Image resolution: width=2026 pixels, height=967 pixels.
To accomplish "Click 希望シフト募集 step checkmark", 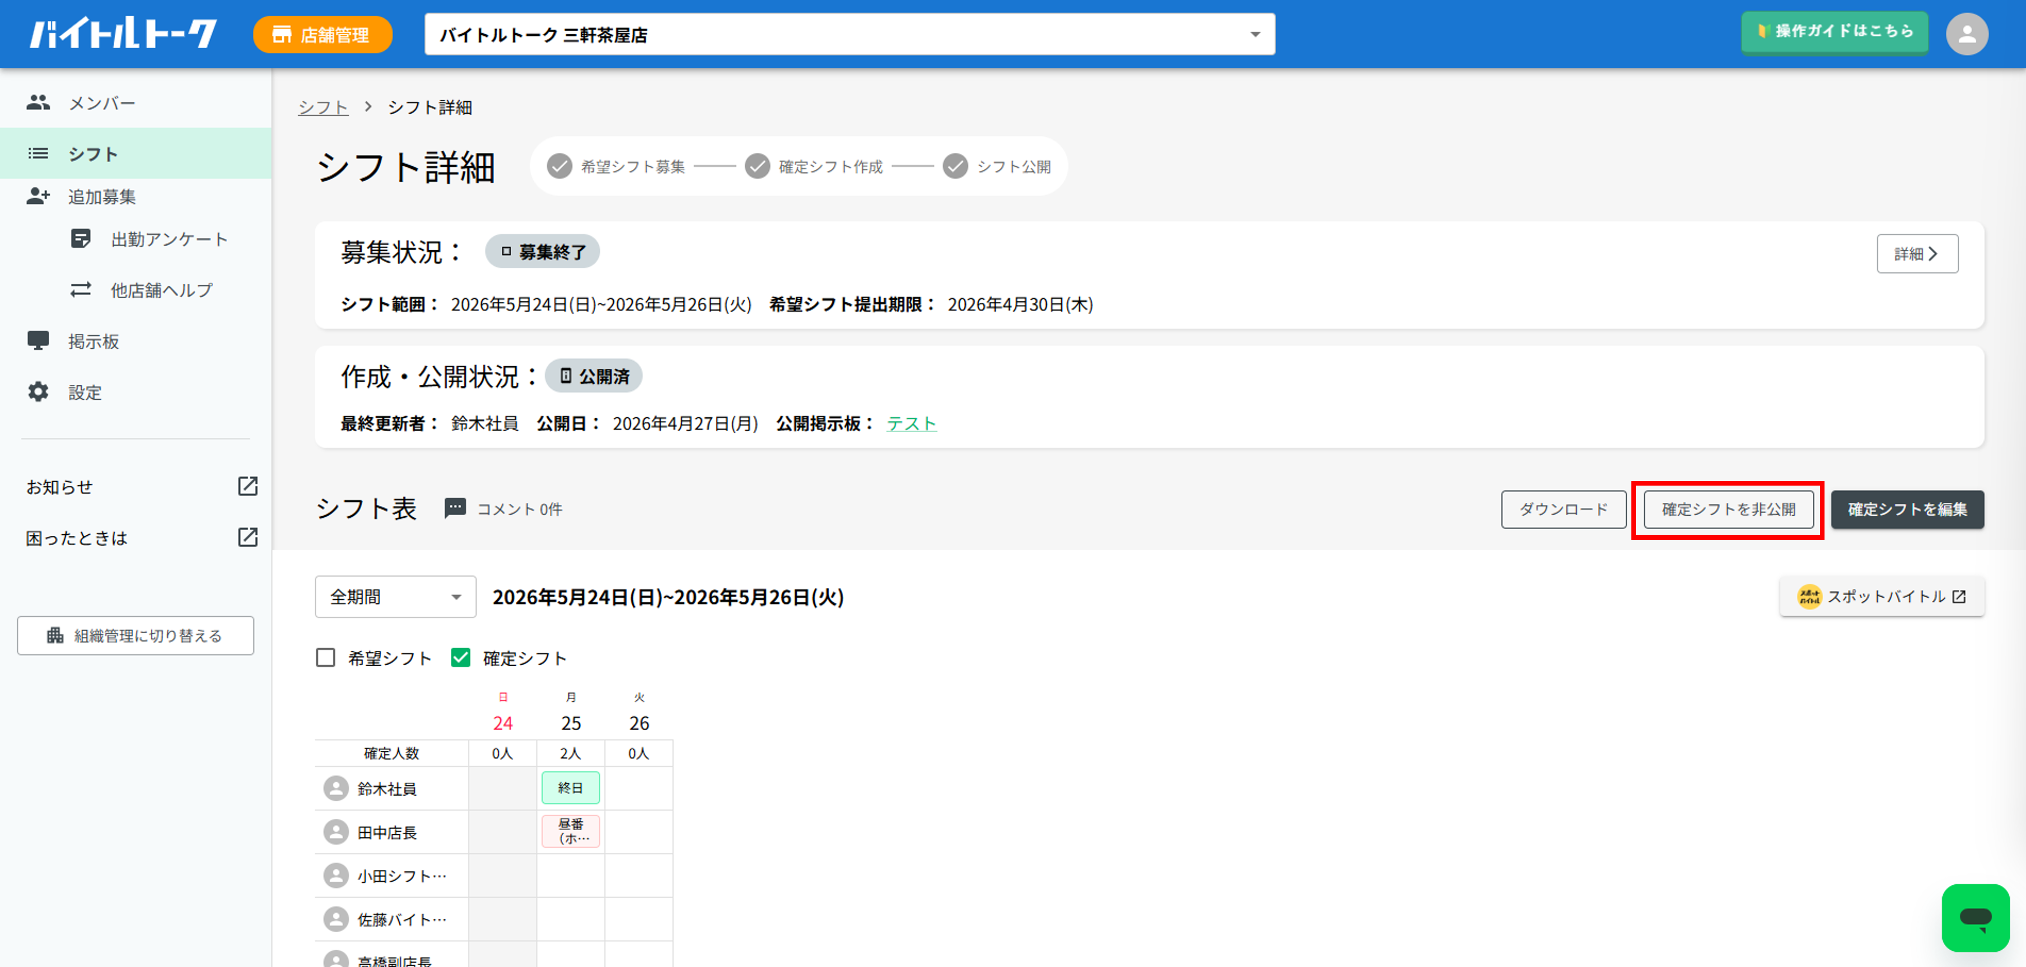I will (559, 166).
